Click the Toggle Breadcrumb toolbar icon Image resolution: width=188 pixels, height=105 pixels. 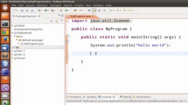click(x=89, y=10)
